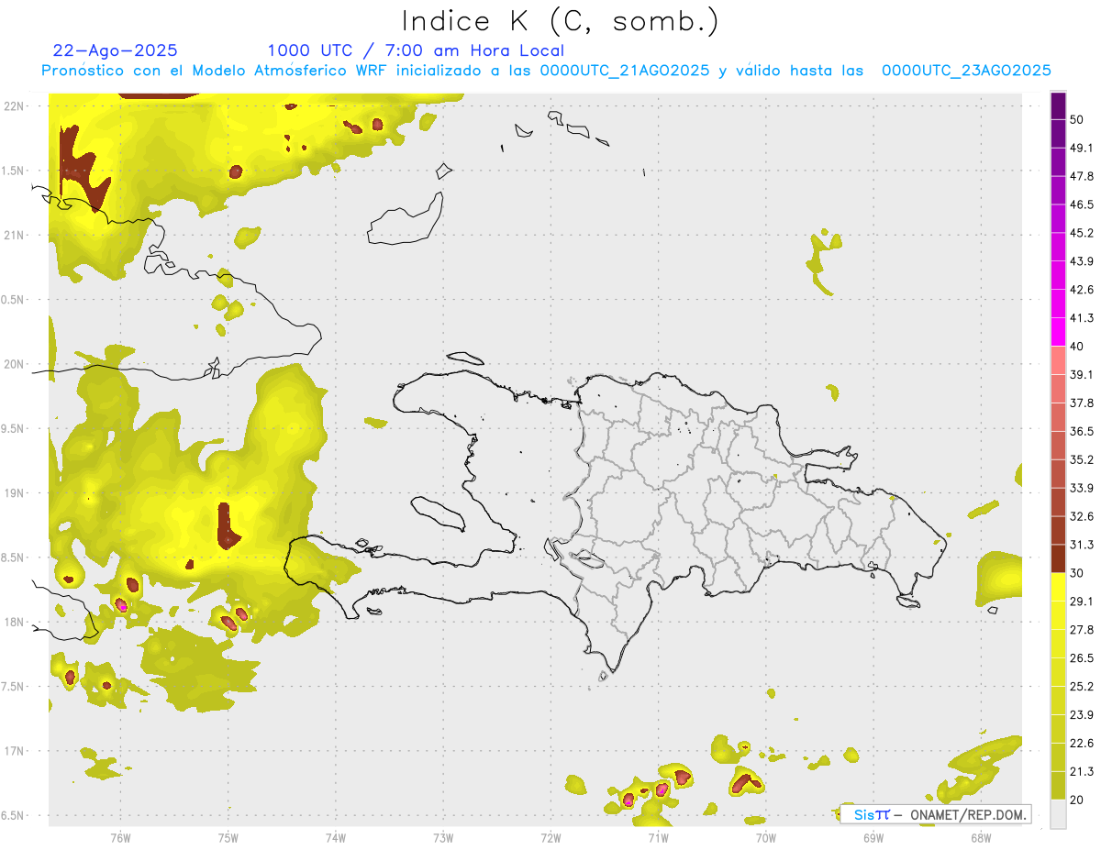The width and height of the screenshot is (1101, 850).
Task: Click the colorbar value "23.9"
Action: tap(1082, 715)
